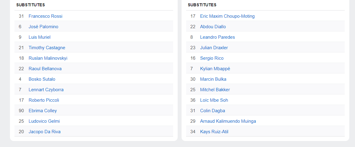Click Eric Maxim Choupo-Moting link
This screenshot has height=147, width=355.
227,16
